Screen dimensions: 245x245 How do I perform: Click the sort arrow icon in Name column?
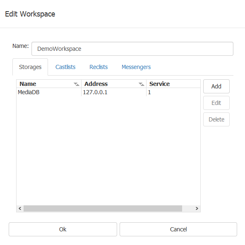pos(77,84)
